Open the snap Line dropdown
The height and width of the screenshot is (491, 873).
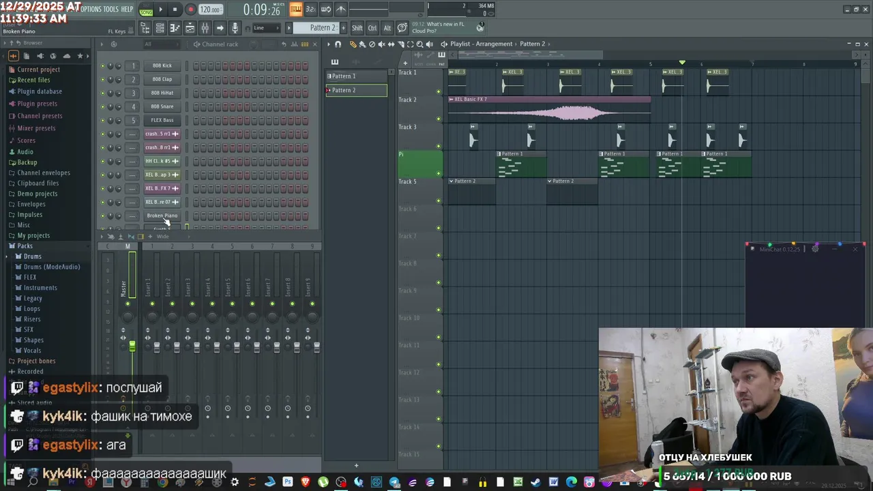click(x=266, y=28)
